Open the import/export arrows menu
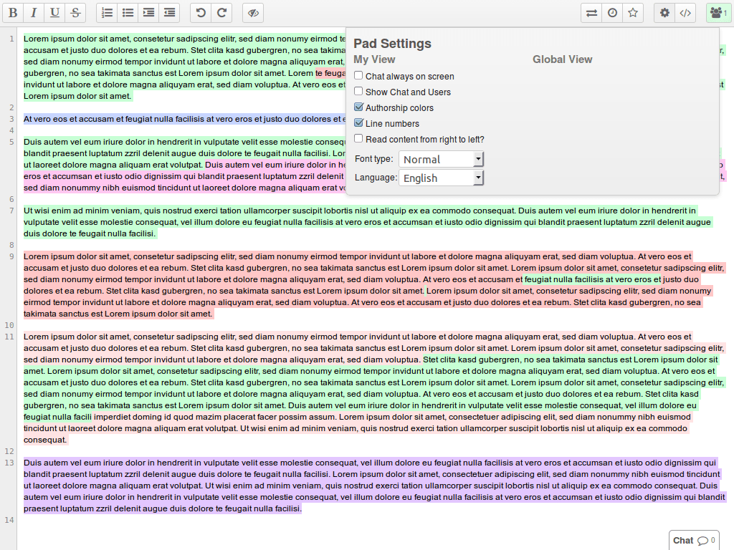Screen dimensions: 734x550 coord(591,13)
